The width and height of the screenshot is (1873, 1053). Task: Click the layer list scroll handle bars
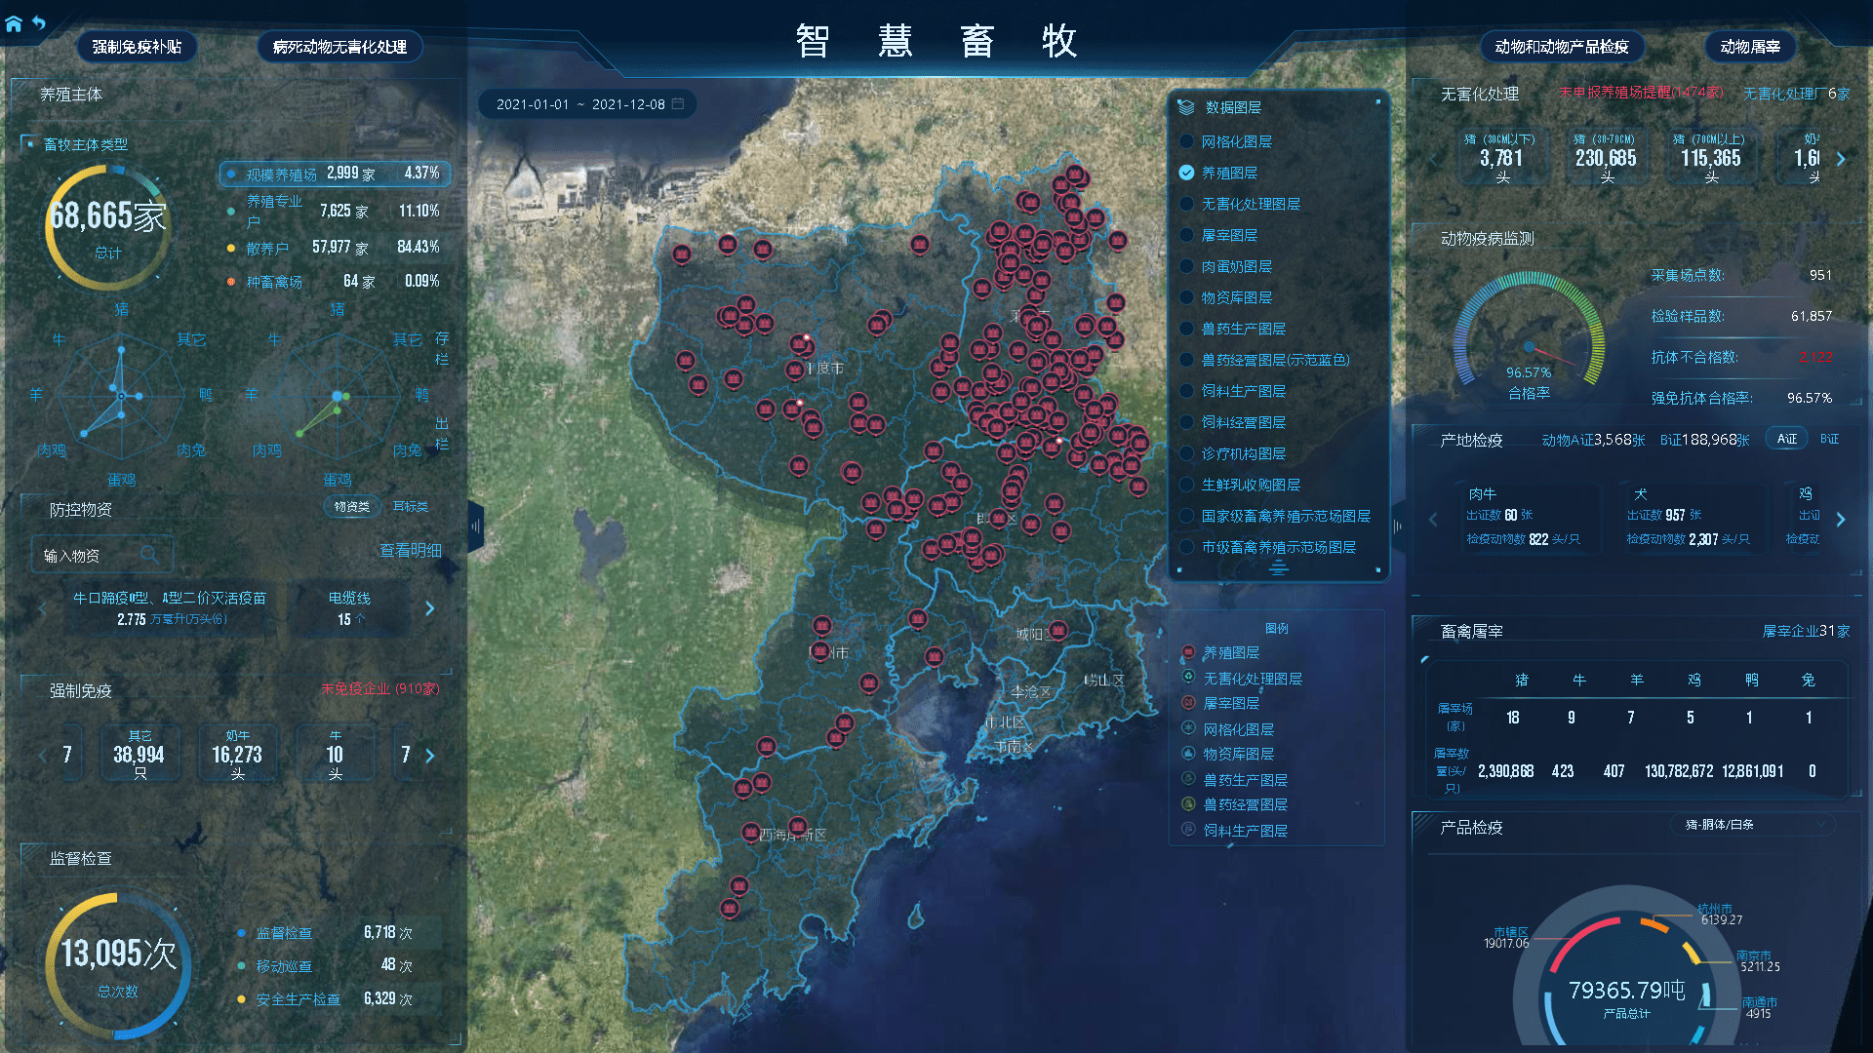[1278, 567]
